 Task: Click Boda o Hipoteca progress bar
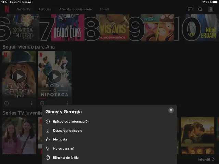coord(55,99)
